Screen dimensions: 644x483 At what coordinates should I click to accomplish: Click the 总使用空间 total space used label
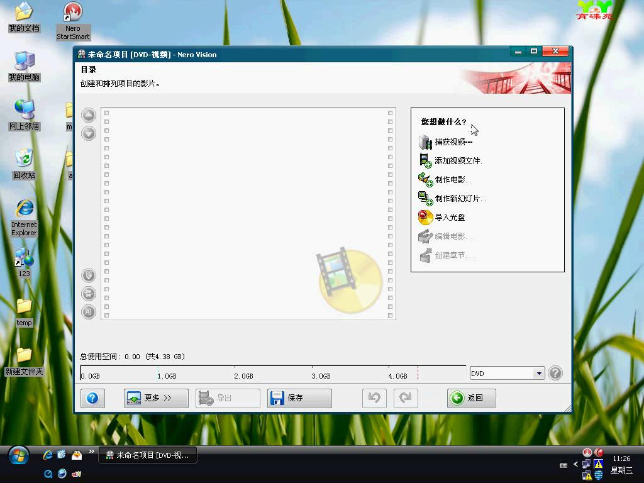[132, 357]
